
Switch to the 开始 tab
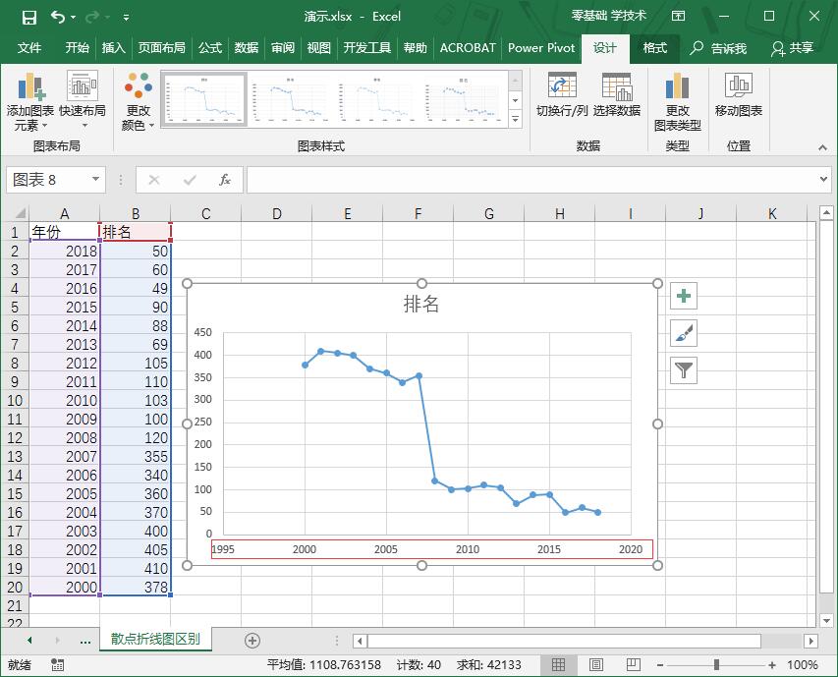[77, 48]
